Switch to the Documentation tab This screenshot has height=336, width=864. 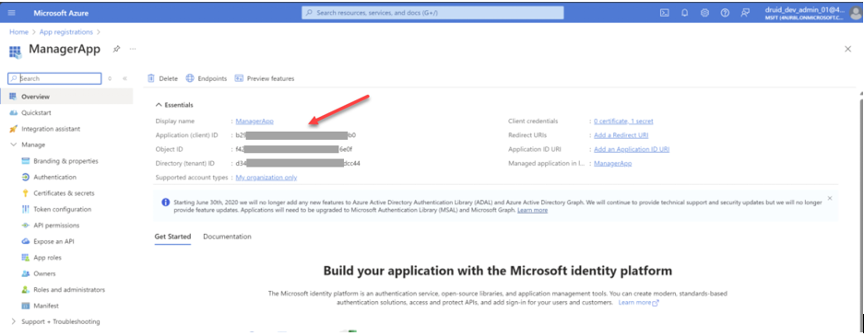pos(227,237)
